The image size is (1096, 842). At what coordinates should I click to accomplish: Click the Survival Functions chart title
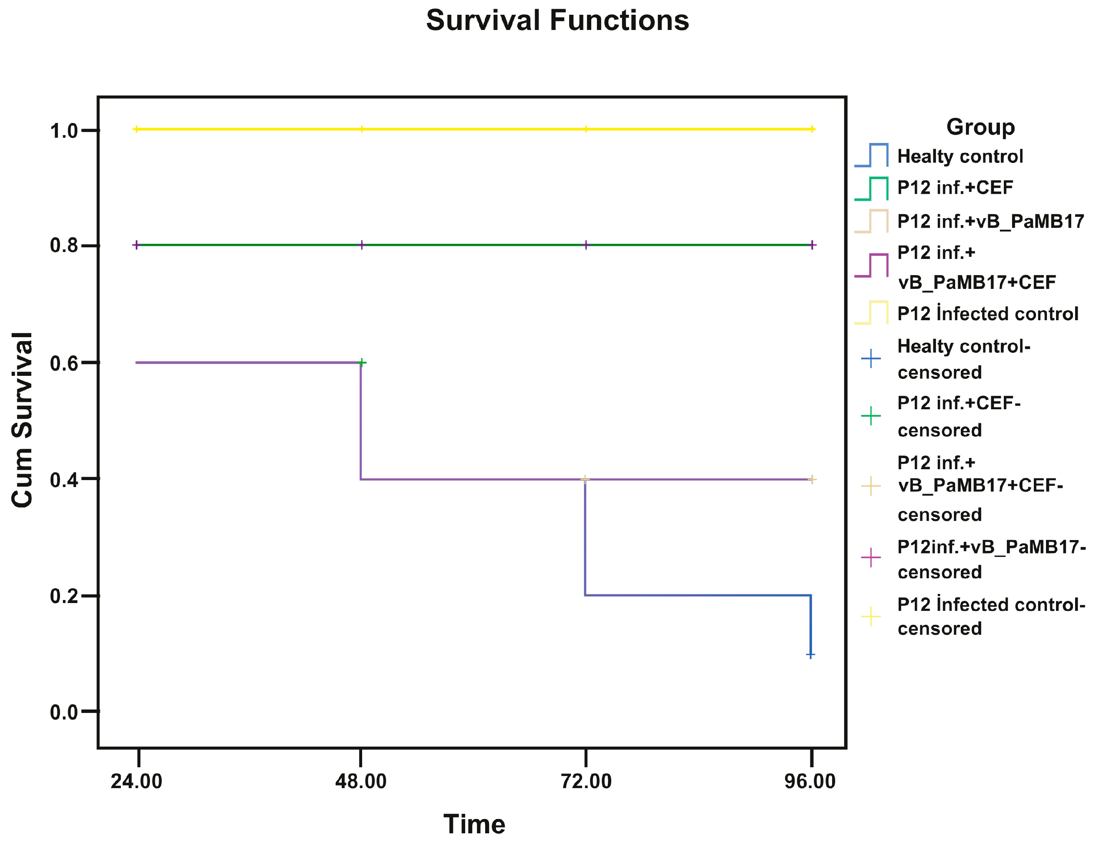557,20
